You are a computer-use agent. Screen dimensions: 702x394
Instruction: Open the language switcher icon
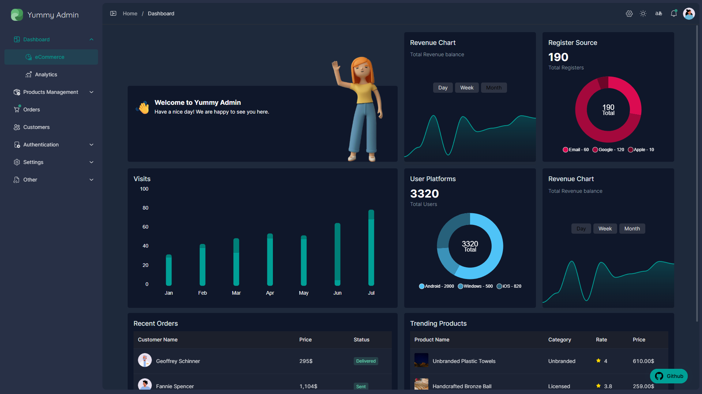(658, 14)
